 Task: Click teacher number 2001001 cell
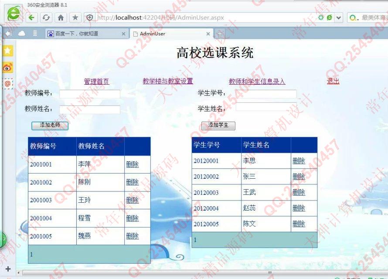(x=52, y=164)
